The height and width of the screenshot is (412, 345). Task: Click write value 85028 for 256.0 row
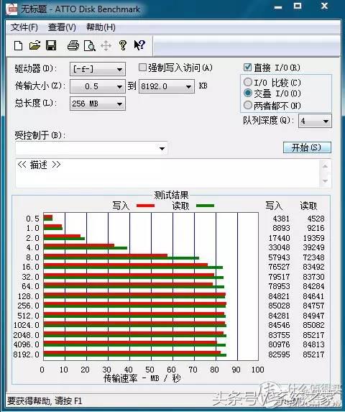tap(279, 306)
